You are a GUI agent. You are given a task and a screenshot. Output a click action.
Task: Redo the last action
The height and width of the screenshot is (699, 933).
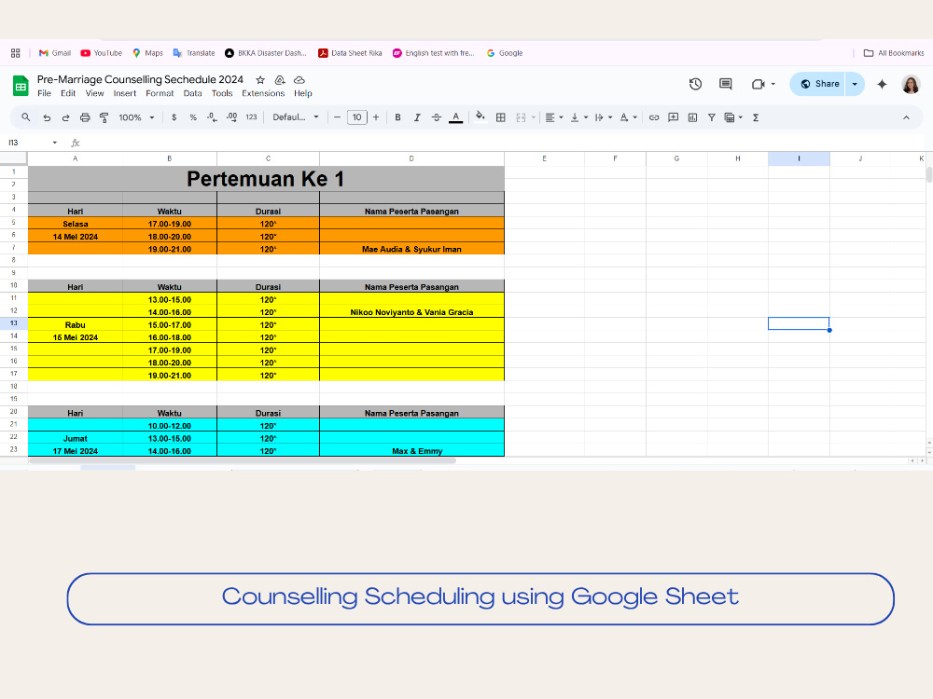tap(65, 117)
